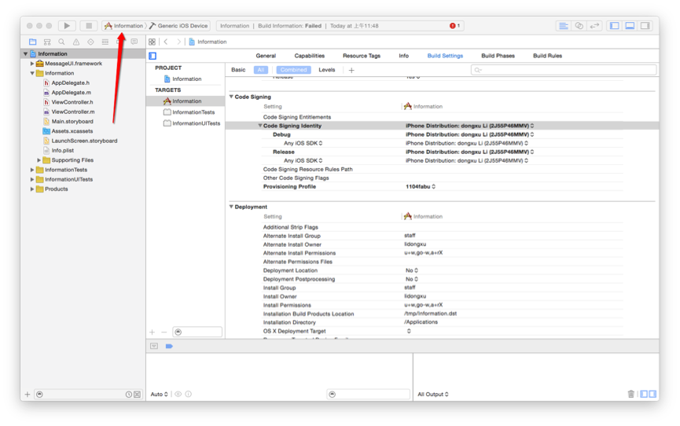Screen dimensions: 680x426
Task: Open the All Output console dropdown
Action: pos(433,394)
